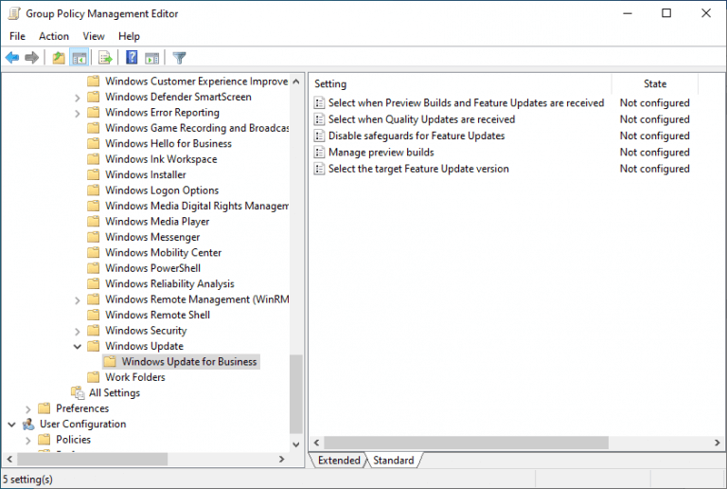The height and width of the screenshot is (489, 727).
Task: Click the tree pane vertical scrollbar thumb
Action: tap(296, 394)
